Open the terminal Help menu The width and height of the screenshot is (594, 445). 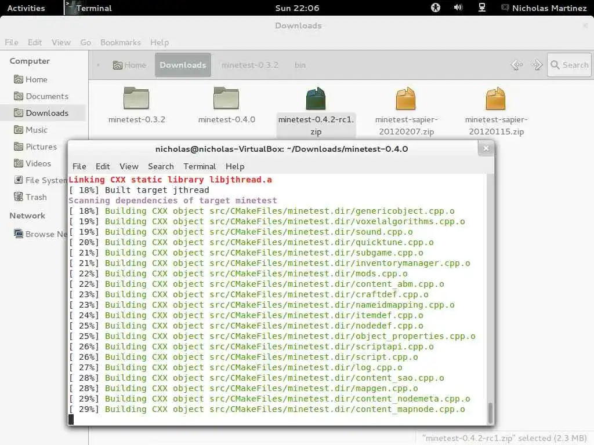click(x=235, y=166)
